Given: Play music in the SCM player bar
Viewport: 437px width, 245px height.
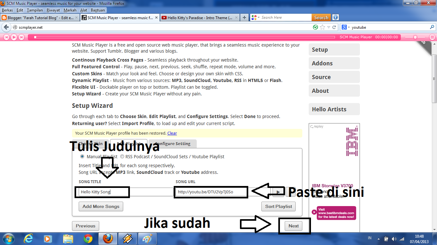Looking at the screenshot, I should pos(14,37).
